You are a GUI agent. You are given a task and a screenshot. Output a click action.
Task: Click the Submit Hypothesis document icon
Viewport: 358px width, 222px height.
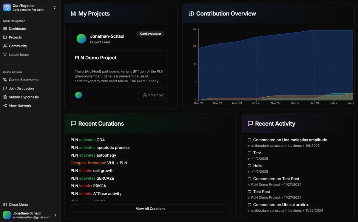[x=5, y=97]
